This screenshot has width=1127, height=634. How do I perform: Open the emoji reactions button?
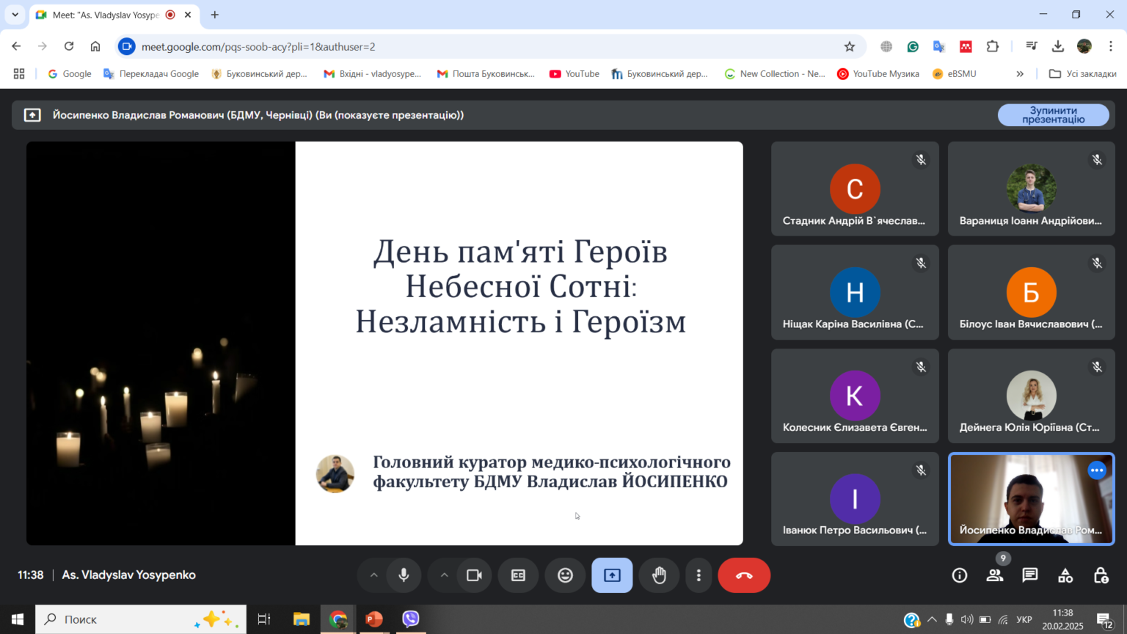pyautogui.click(x=565, y=575)
